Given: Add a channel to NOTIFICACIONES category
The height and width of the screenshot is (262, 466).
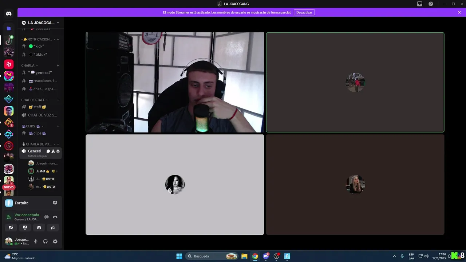Looking at the screenshot, I should click(x=58, y=39).
